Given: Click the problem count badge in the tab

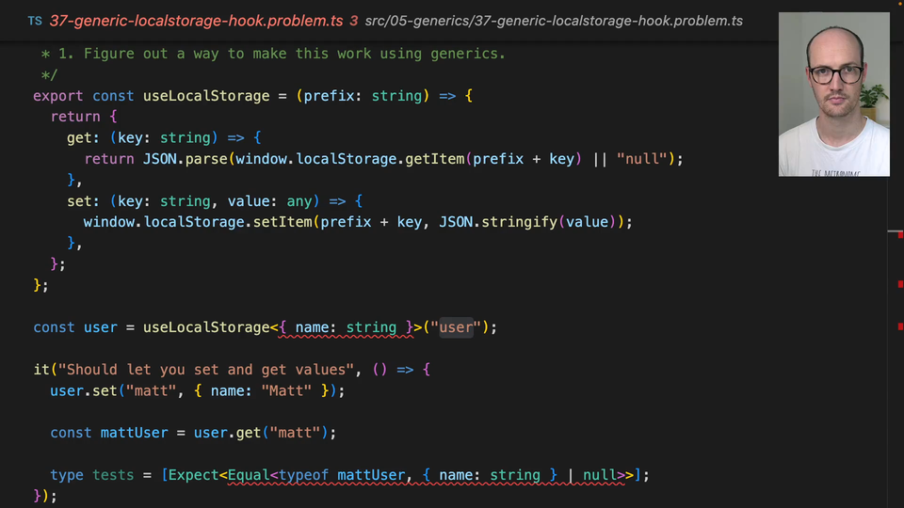Looking at the screenshot, I should click(353, 21).
